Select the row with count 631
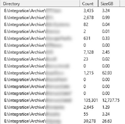125x124 pixels. tap(63, 38)
